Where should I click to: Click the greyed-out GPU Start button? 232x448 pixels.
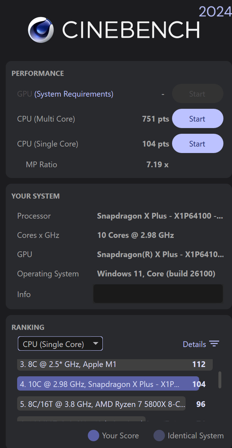click(197, 94)
